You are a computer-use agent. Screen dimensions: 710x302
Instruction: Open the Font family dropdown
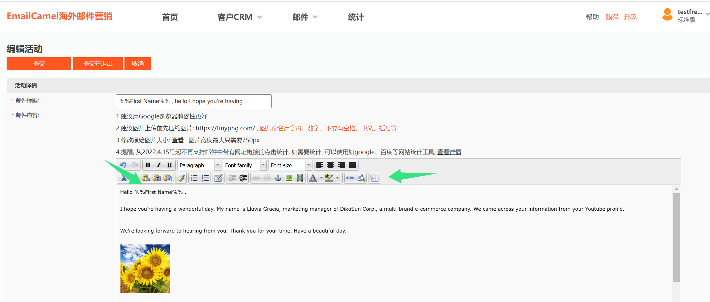pos(245,165)
